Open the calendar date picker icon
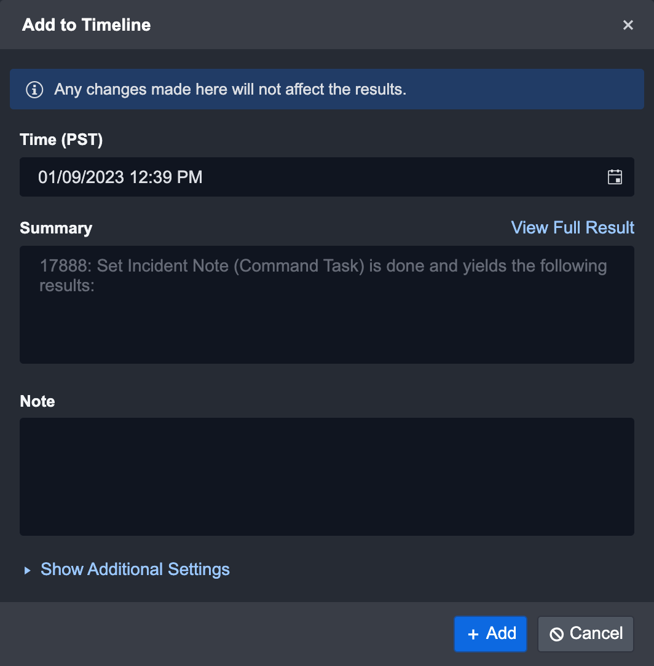This screenshot has height=666, width=654. [615, 177]
